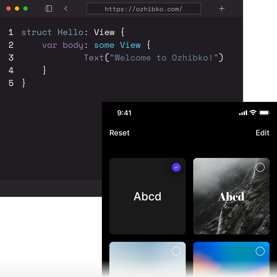Toggle the sidebar panel icon
This screenshot has height=277, width=277.
coord(49,8)
